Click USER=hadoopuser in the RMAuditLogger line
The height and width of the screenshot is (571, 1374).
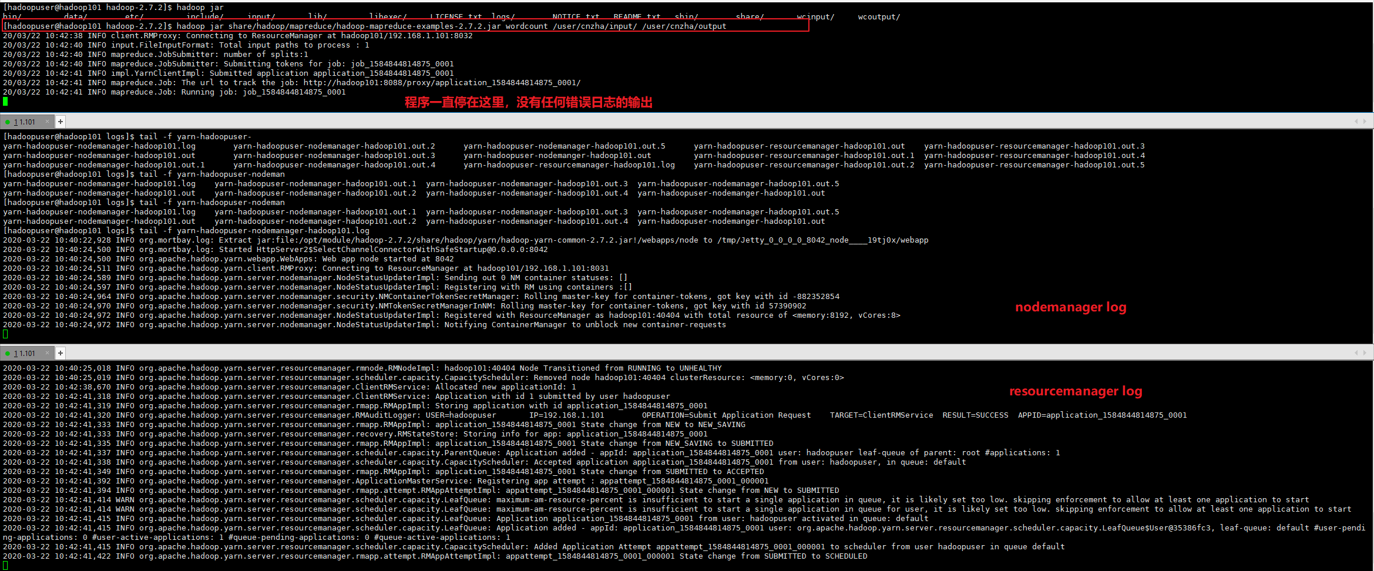coord(461,415)
